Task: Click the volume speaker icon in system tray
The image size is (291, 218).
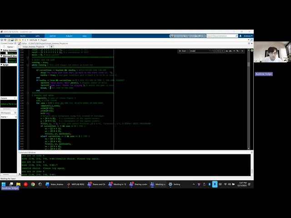Action: [x=229, y=184]
